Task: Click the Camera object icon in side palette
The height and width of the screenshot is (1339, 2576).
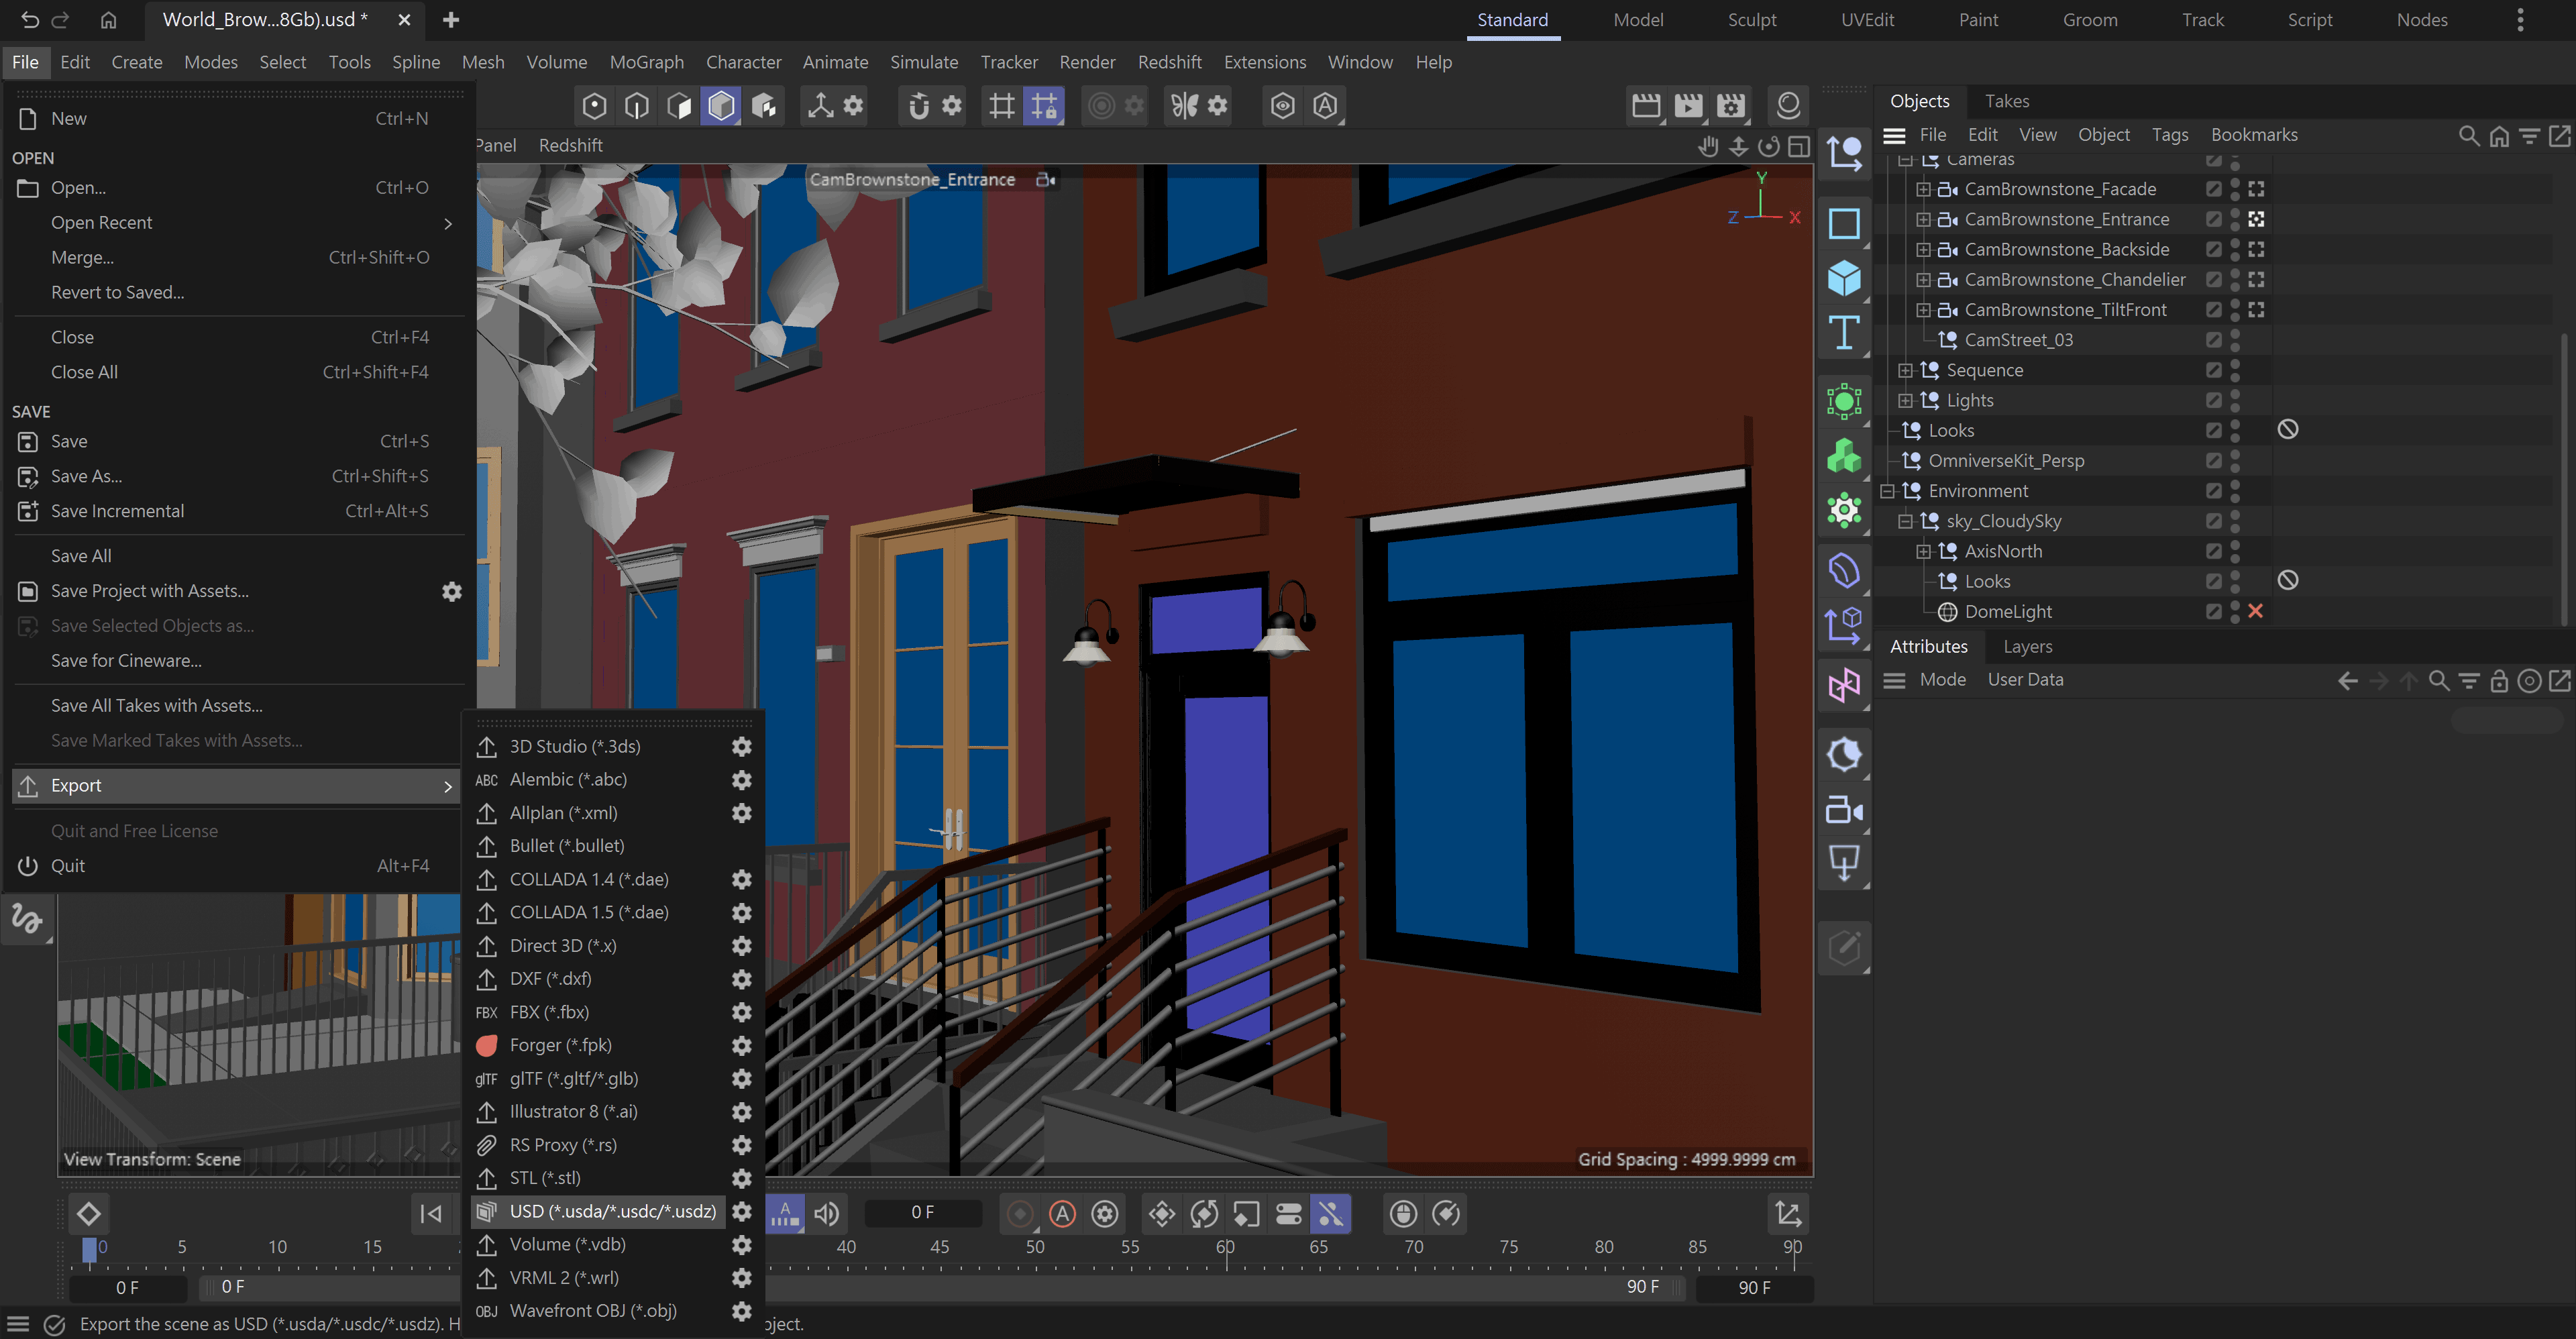Action: [1843, 810]
